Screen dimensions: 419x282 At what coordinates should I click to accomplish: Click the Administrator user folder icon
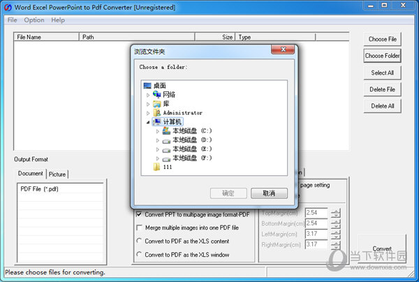pyautogui.click(x=157, y=112)
